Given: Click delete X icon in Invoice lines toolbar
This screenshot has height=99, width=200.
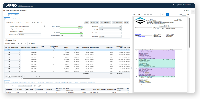Looking at the screenshot, I should coord(21,43).
